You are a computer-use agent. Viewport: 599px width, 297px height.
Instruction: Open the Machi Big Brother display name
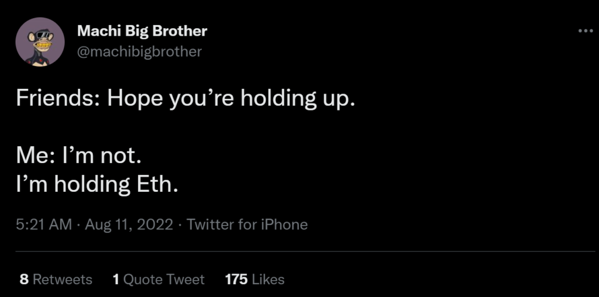click(x=142, y=31)
